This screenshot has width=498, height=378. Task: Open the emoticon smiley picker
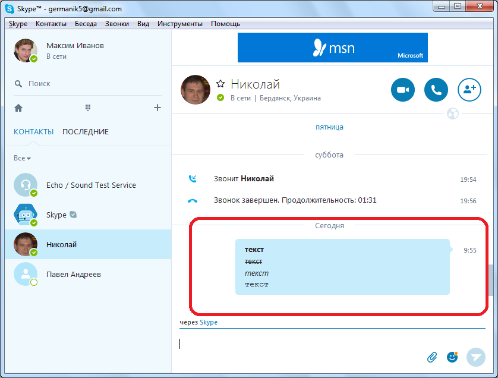(x=453, y=357)
